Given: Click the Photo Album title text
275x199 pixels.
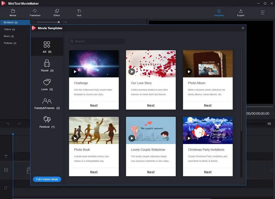Looking at the screenshot, I should (x=196, y=83).
